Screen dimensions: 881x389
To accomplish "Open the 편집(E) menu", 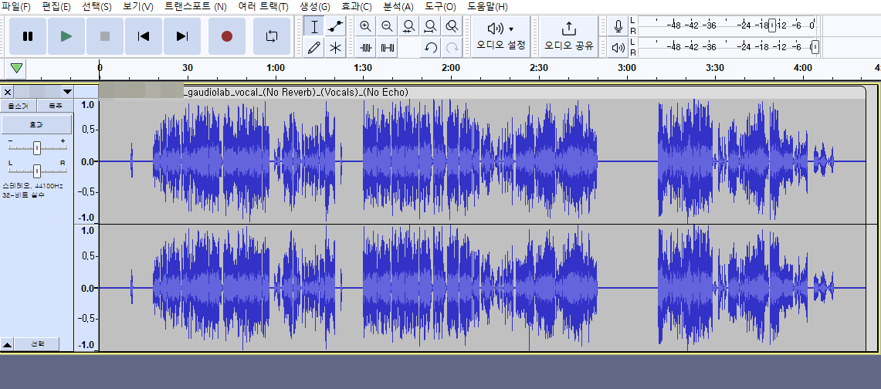I will (56, 7).
